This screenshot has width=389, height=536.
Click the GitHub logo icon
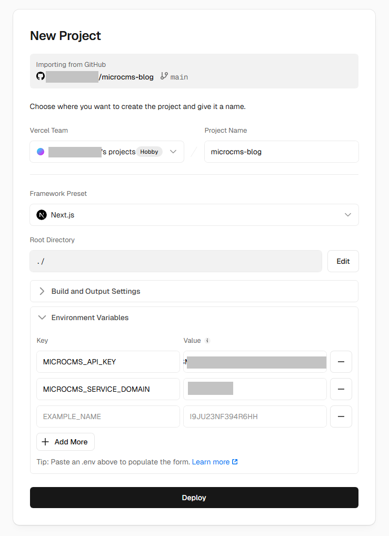point(41,76)
